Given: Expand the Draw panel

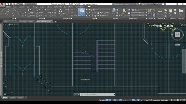Looking at the screenshot, I should click(13, 18).
